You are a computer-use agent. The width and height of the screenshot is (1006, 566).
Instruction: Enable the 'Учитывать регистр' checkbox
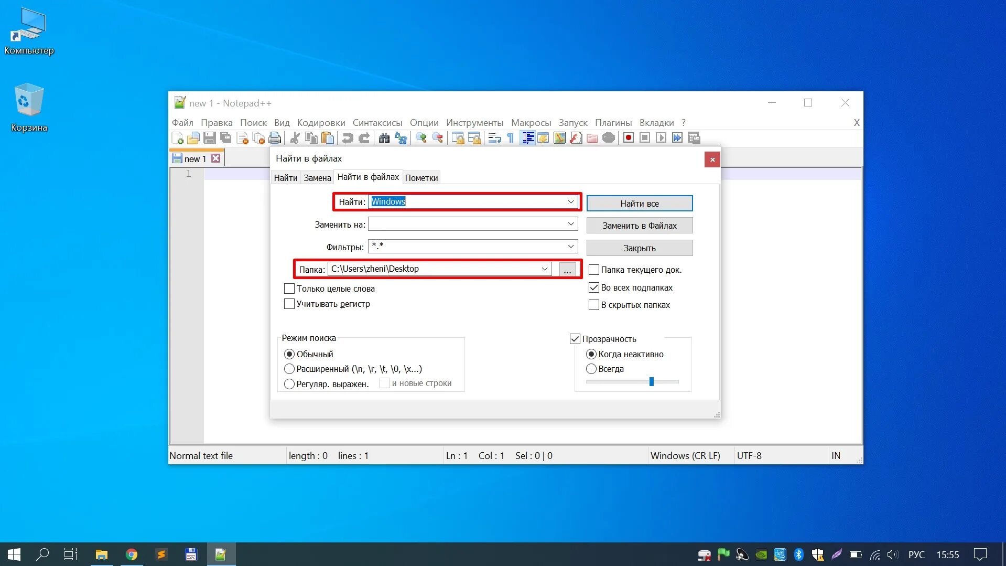point(289,304)
